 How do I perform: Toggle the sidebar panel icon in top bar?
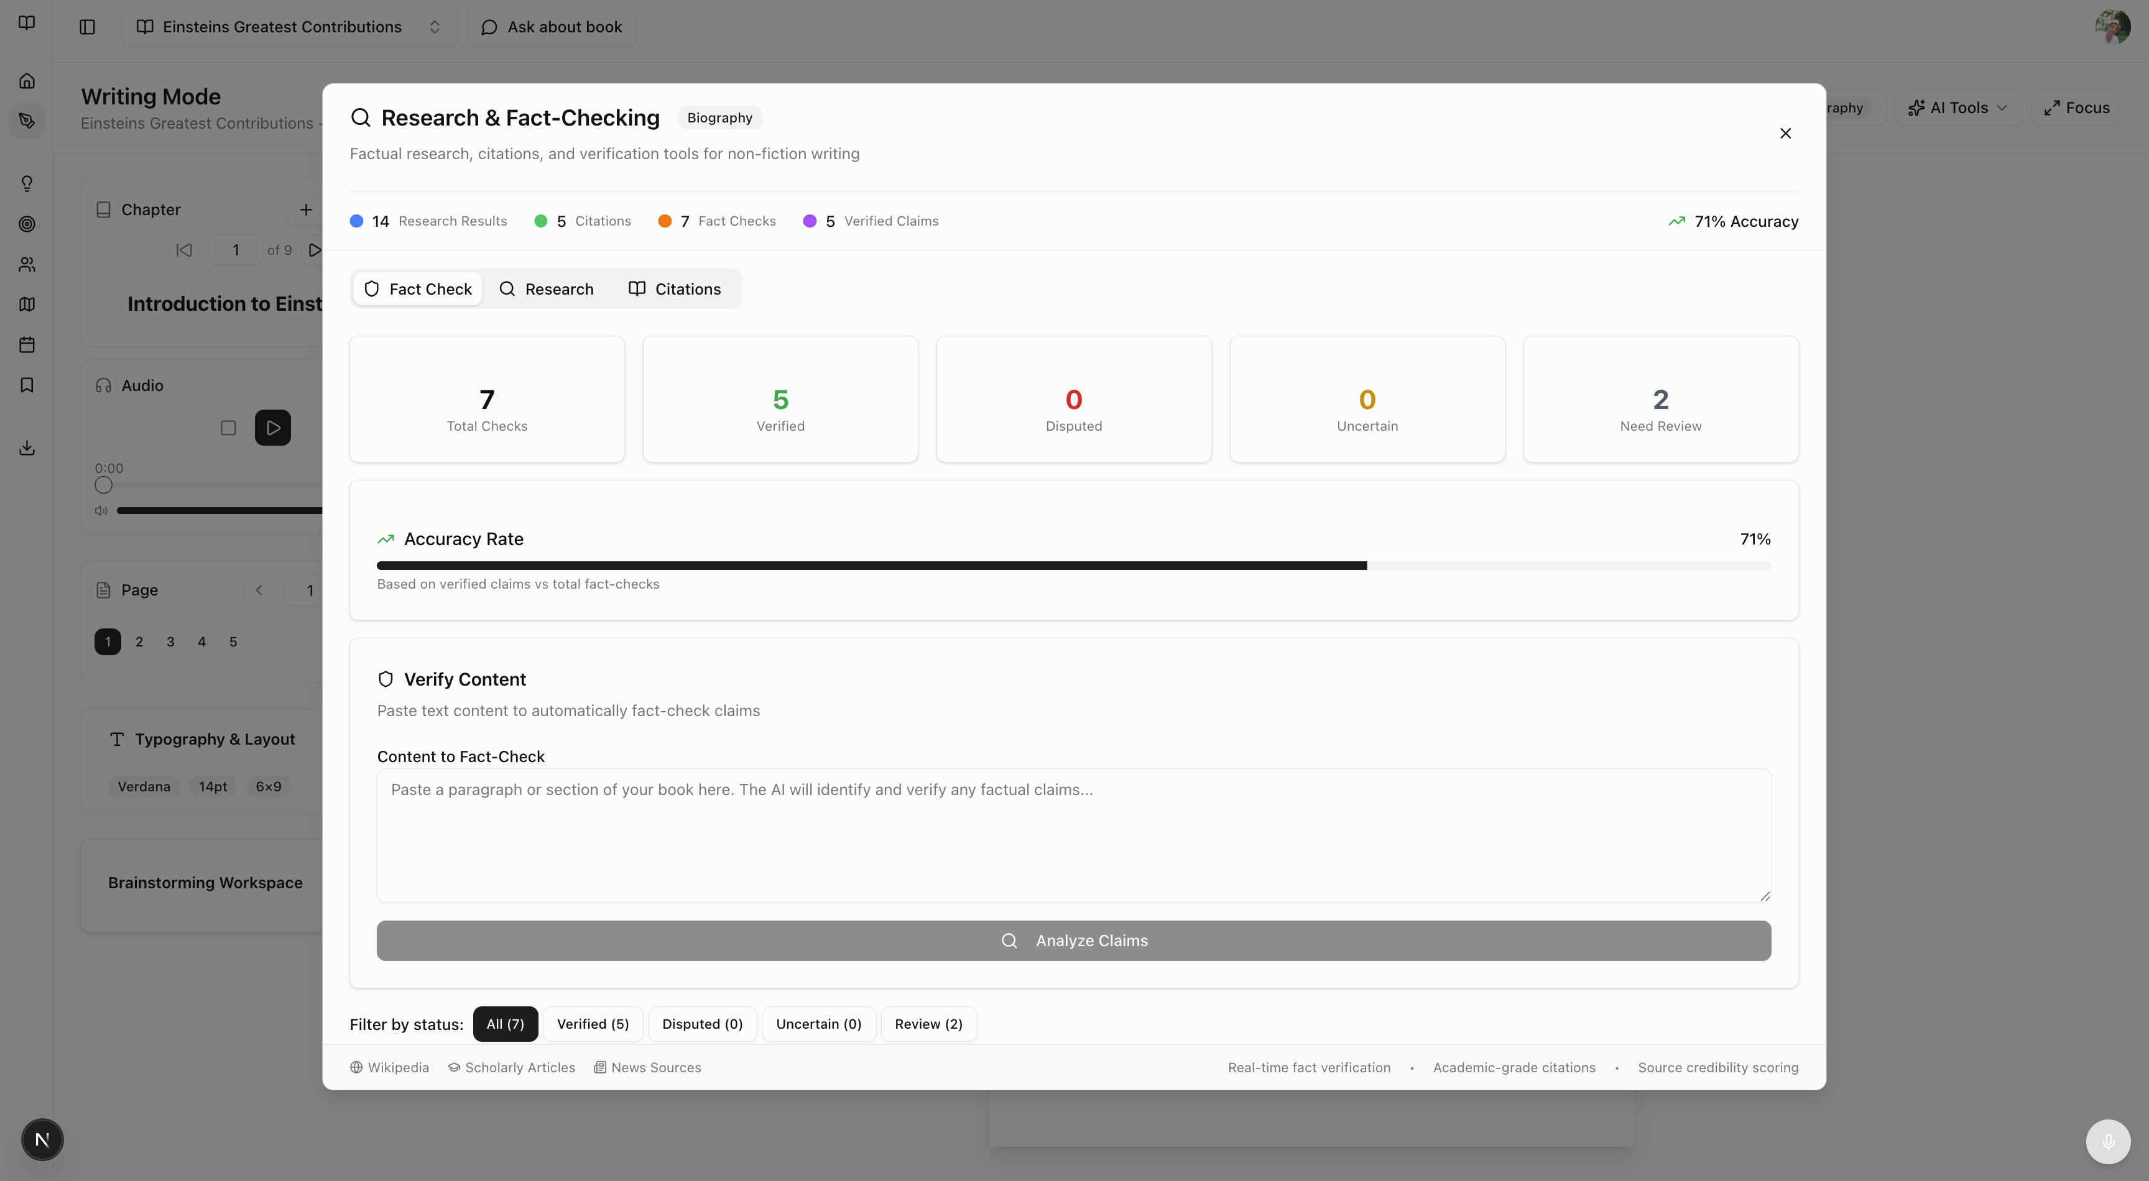(x=87, y=27)
